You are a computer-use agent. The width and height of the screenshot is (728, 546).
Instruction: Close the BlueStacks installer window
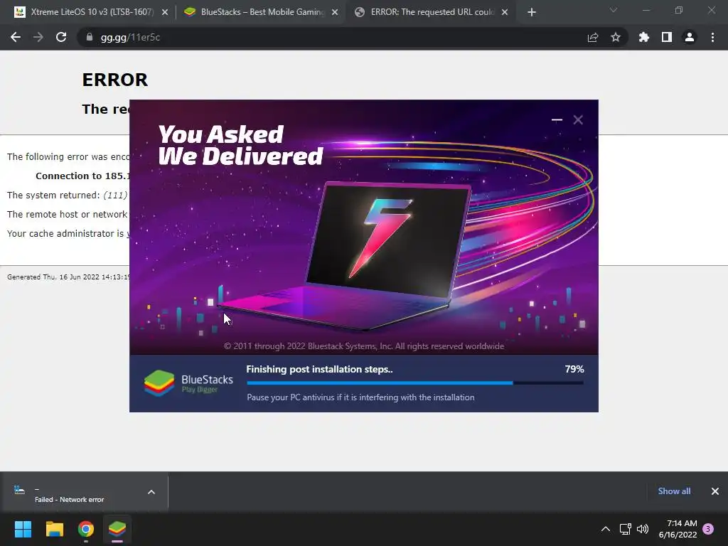(x=578, y=119)
